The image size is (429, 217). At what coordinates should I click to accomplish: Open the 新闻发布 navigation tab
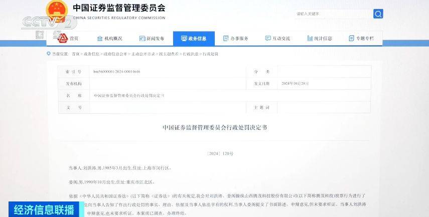pos(155,39)
